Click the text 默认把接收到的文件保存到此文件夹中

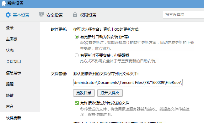point(106,74)
